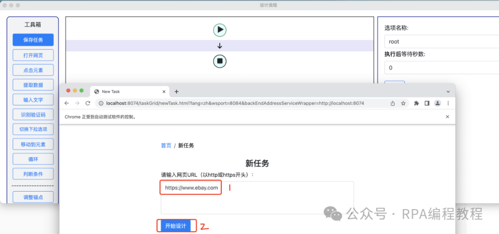Viewport: 499px width, 234px height.
Task: Select 识别验证码 in toolbox
Action: click(33, 115)
